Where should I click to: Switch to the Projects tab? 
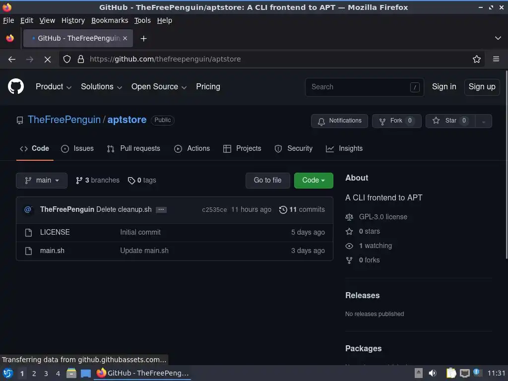point(242,149)
